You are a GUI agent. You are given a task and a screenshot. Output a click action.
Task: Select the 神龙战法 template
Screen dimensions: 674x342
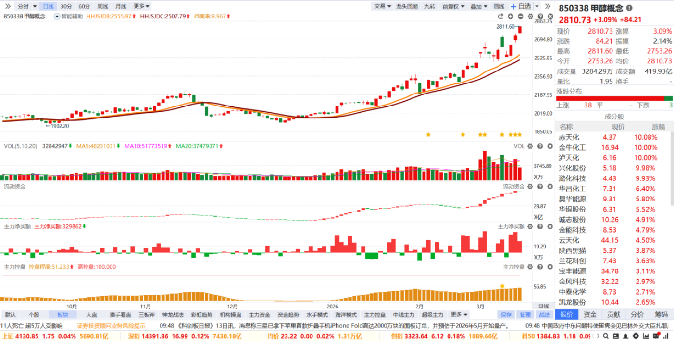tap(173, 315)
